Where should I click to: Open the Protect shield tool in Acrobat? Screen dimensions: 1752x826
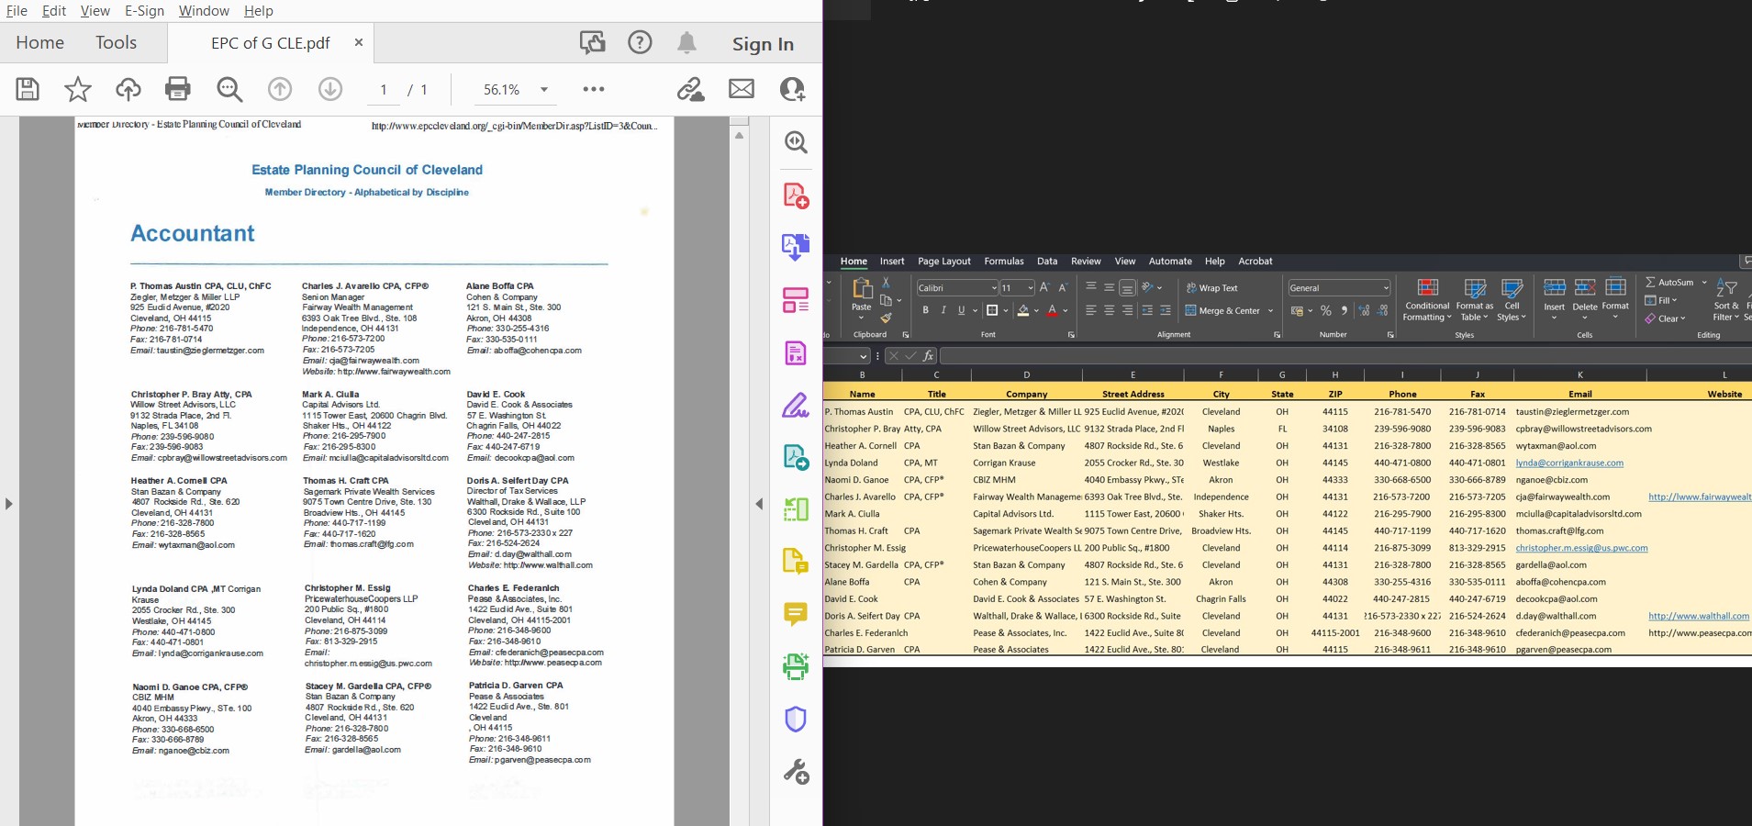point(796,719)
